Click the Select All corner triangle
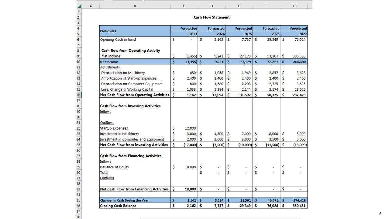This screenshot has height=219, width=389. click(x=79, y=6)
